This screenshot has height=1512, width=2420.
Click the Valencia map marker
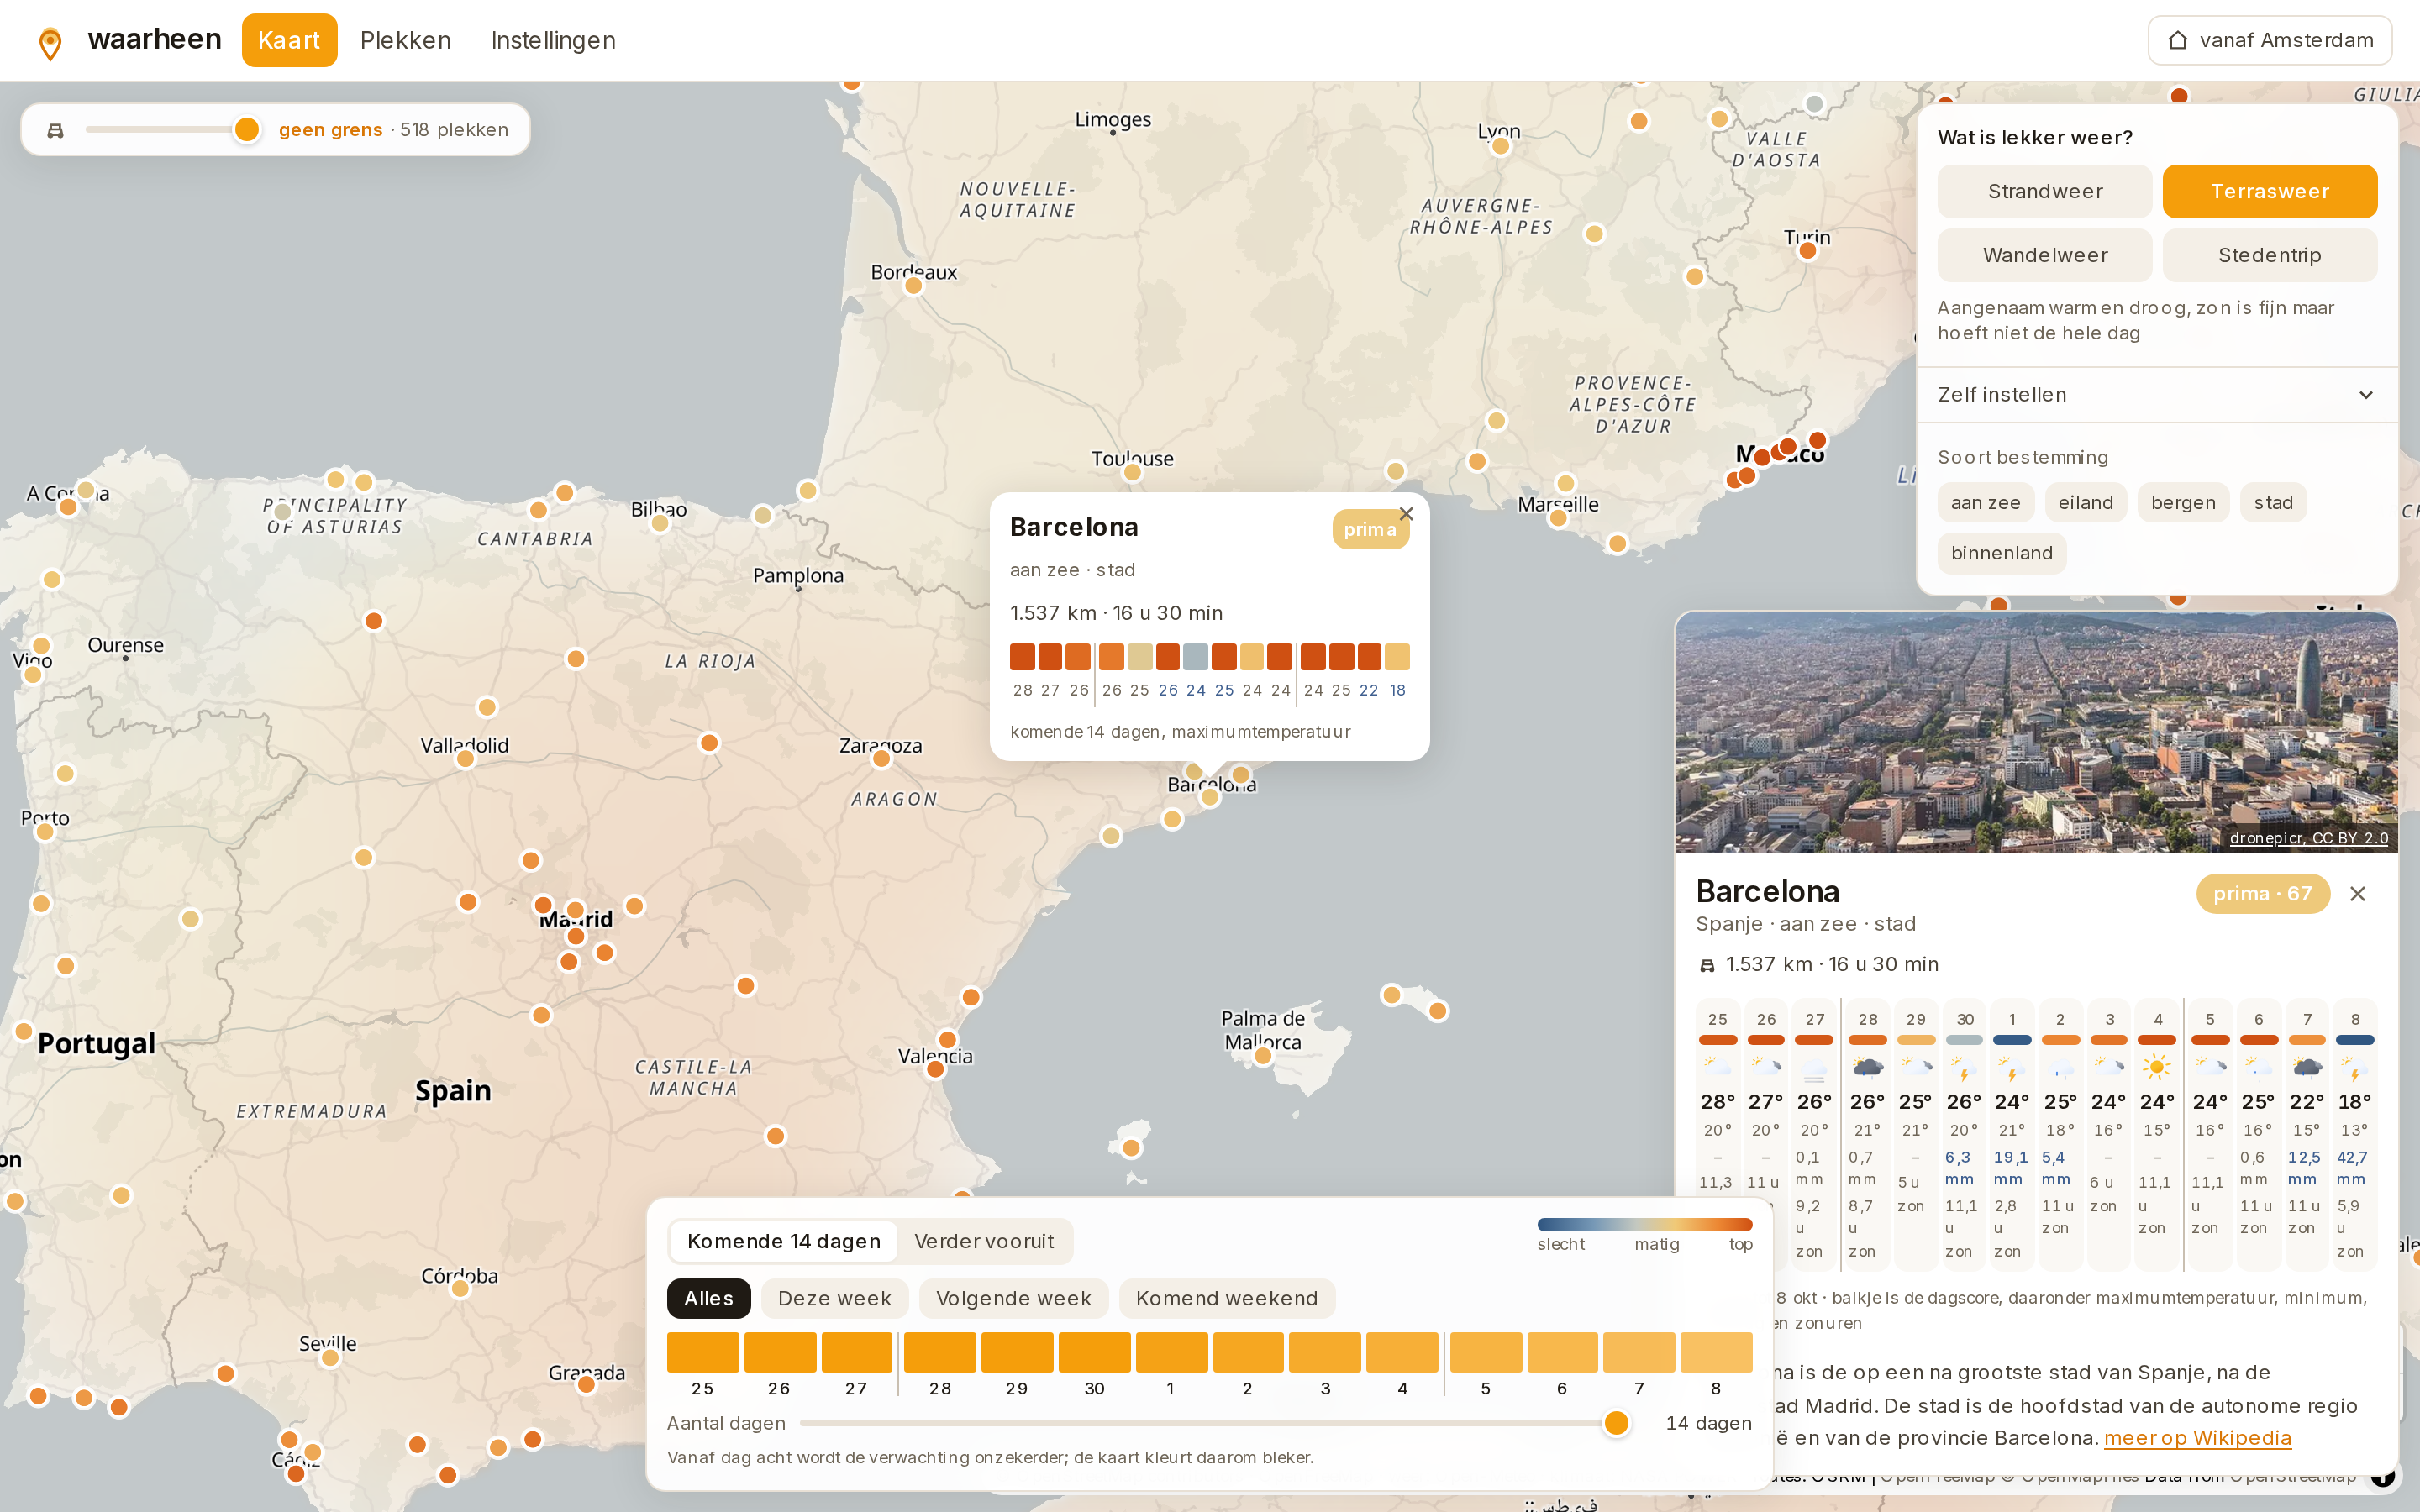(935, 1069)
